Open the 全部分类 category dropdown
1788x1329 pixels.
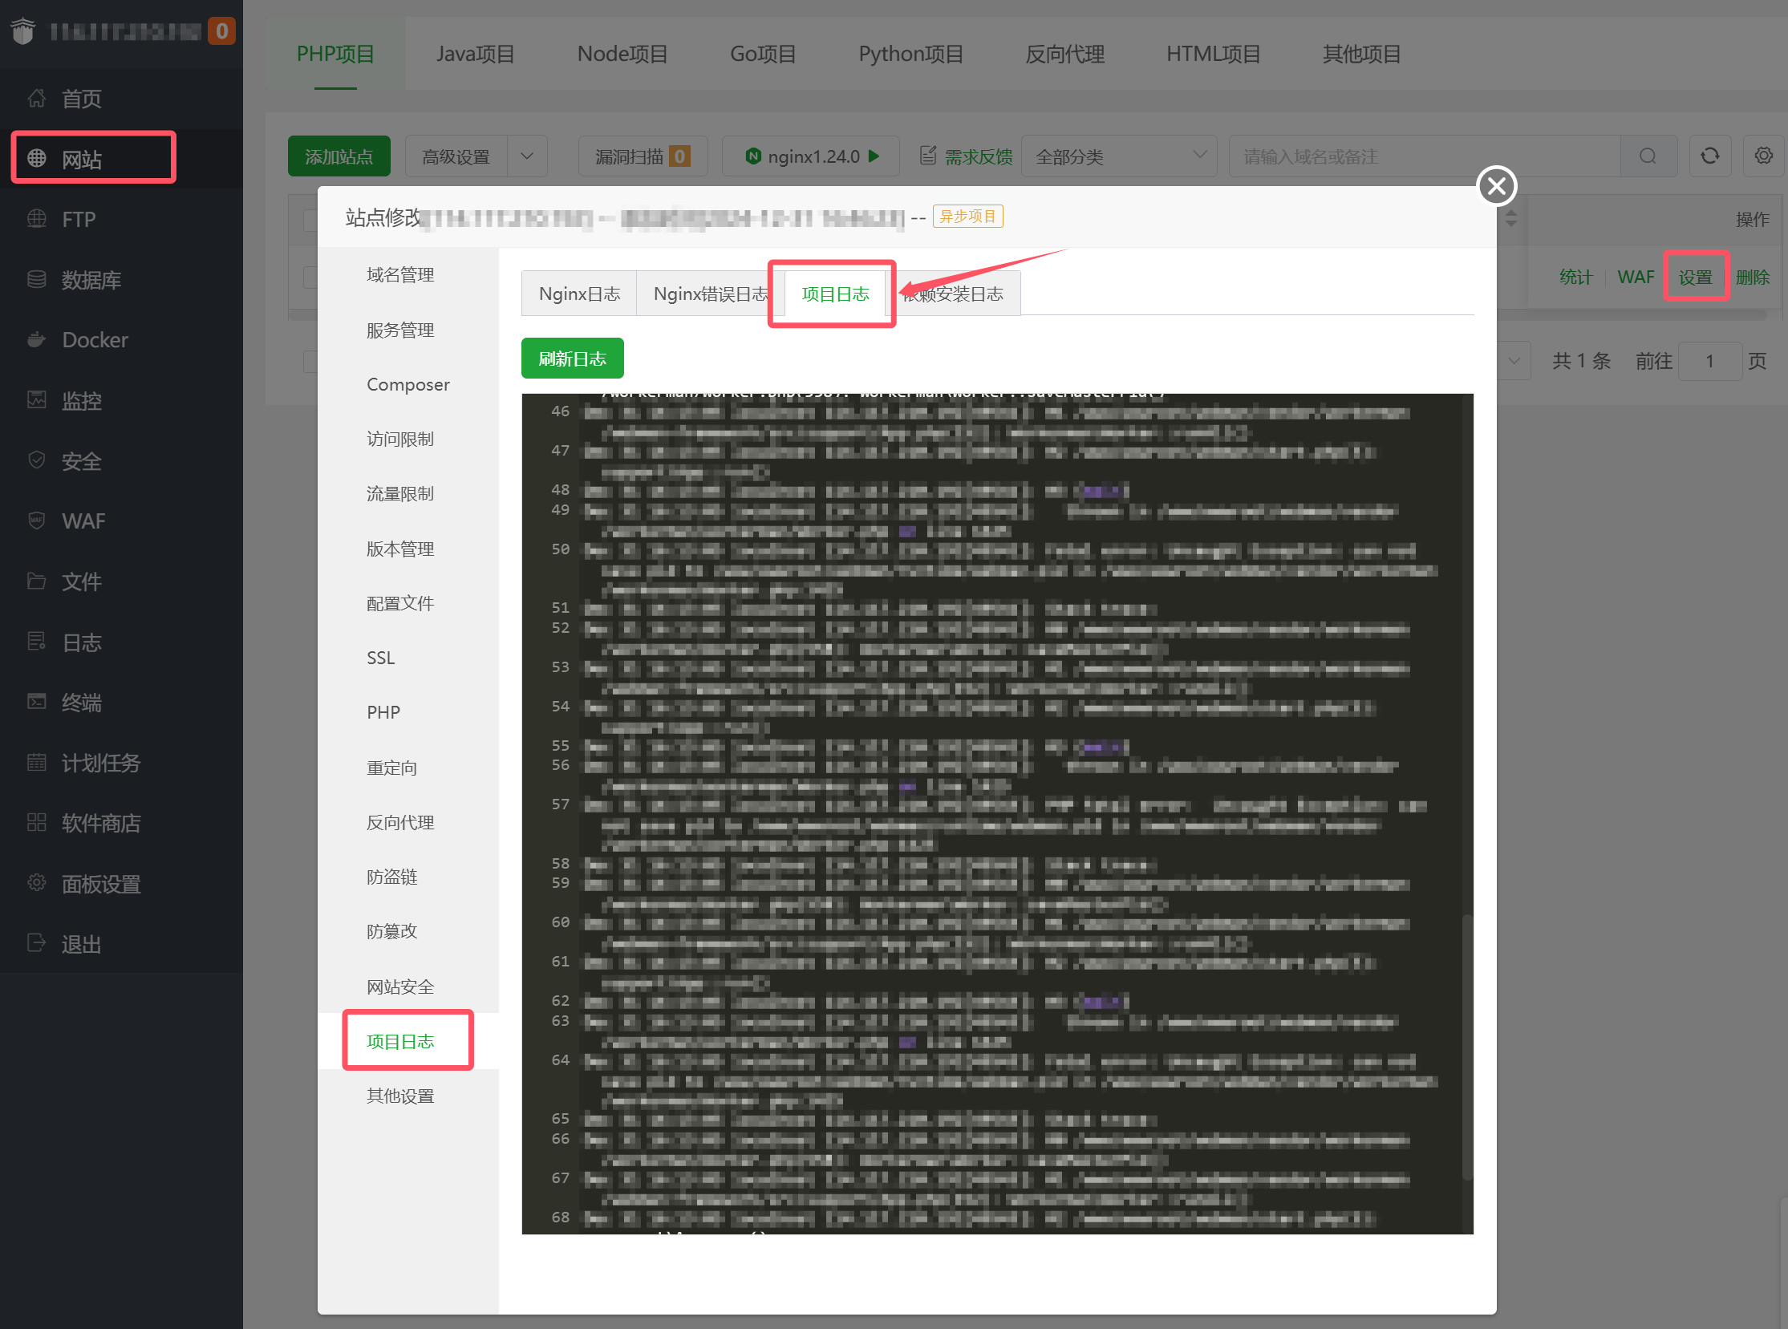(x=1118, y=156)
